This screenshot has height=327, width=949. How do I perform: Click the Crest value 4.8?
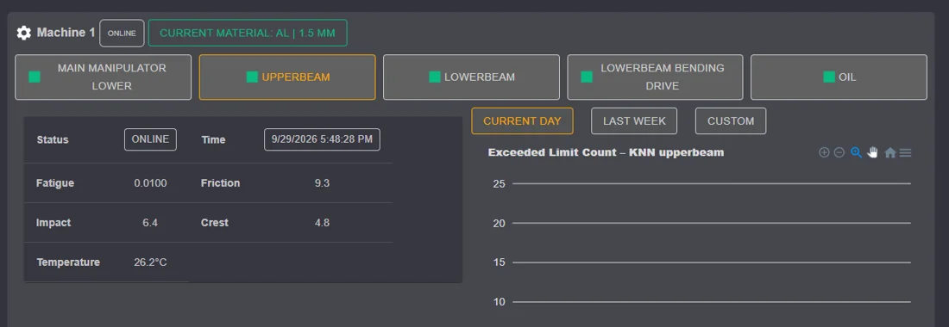tap(322, 223)
